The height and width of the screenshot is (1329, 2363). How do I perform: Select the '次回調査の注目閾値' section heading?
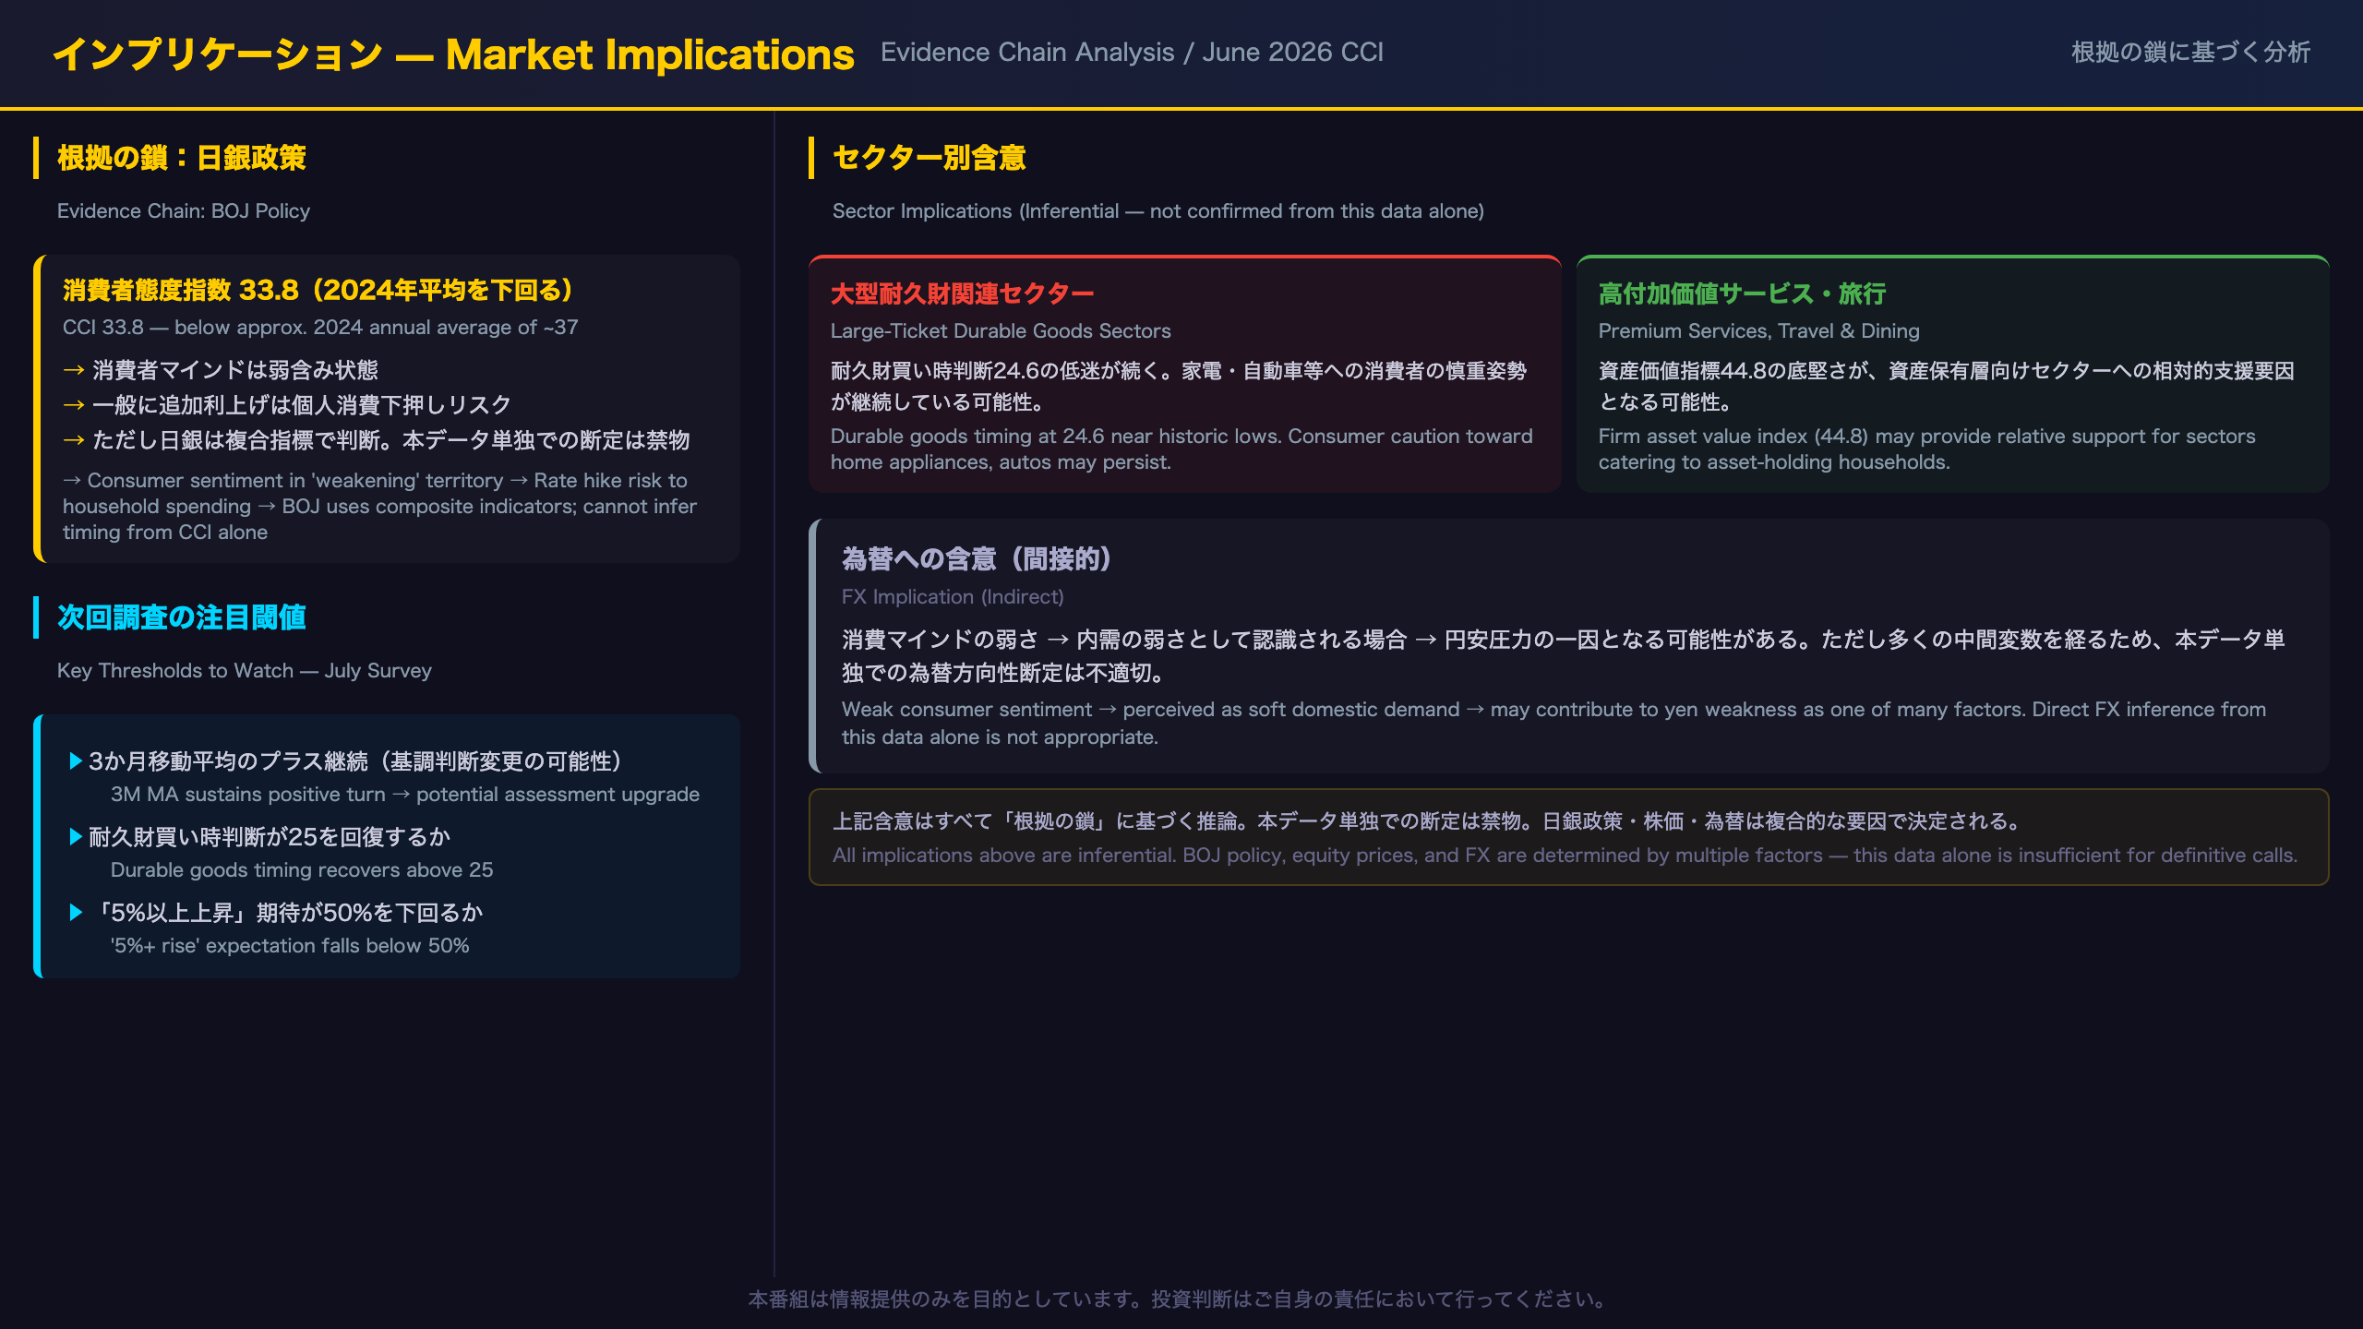182,617
